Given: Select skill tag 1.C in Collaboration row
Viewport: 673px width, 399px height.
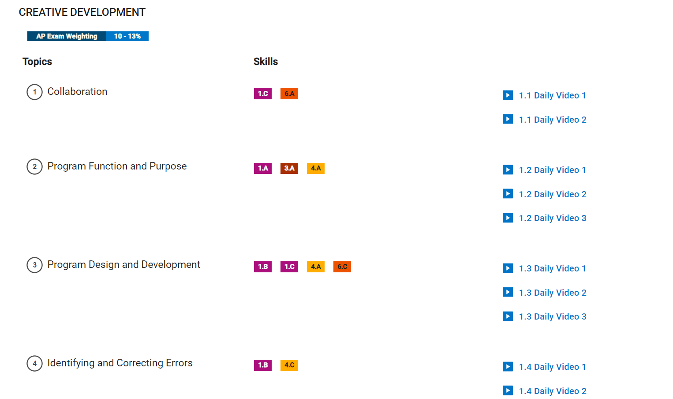Looking at the screenshot, I should click(x=263, y=94).
